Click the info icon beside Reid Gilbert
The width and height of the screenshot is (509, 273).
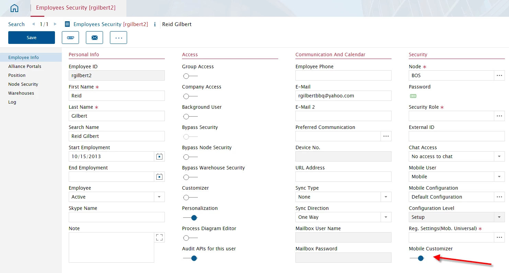[x=155, y=24]
